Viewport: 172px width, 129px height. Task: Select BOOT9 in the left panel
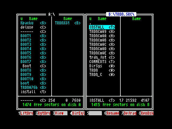point(33,75)
